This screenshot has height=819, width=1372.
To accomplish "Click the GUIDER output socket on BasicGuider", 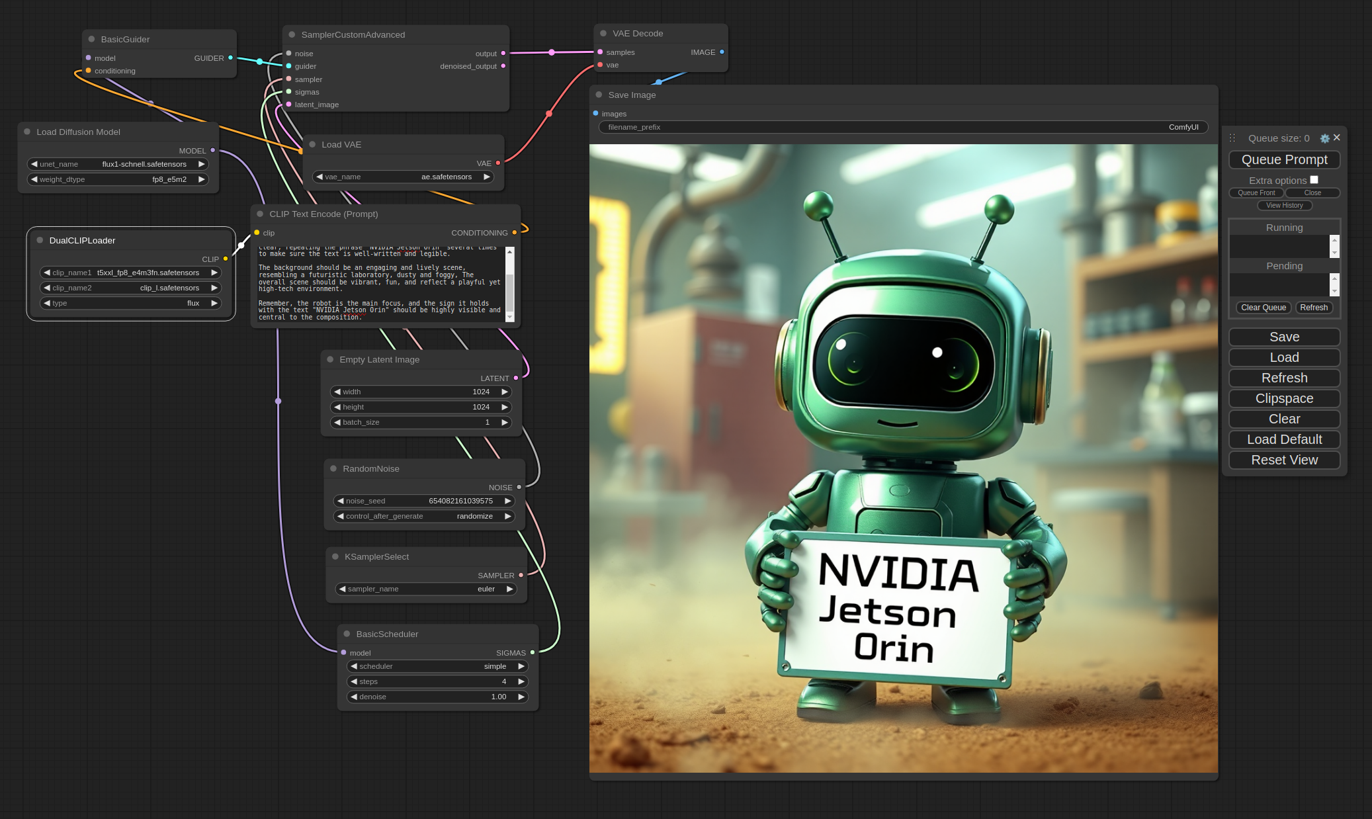I will [x=230, y=58].
